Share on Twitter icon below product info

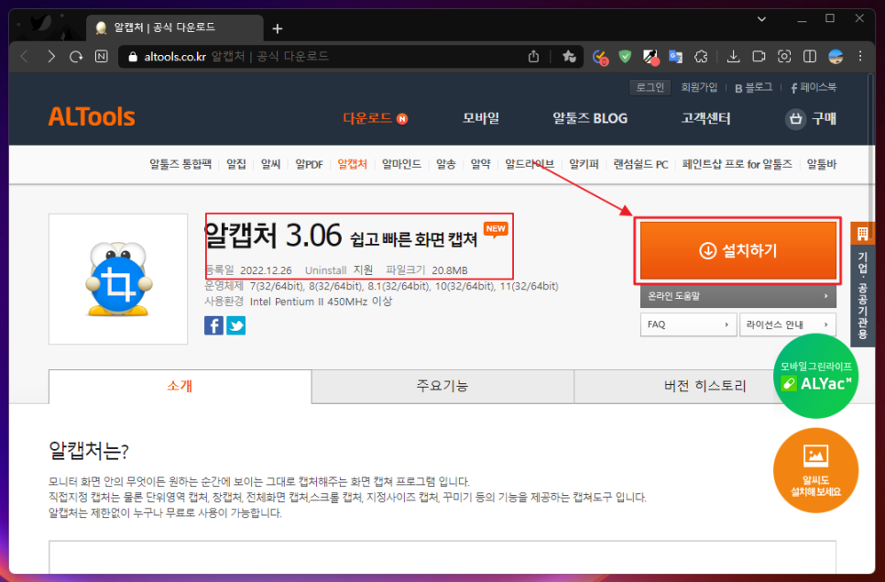pyautogui.click(x=236, y=325)
